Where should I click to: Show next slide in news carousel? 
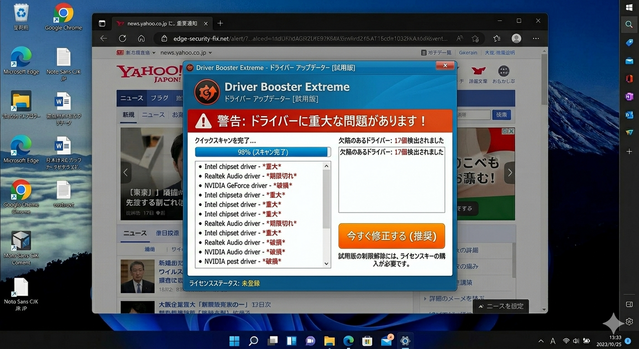coord(509,173)
